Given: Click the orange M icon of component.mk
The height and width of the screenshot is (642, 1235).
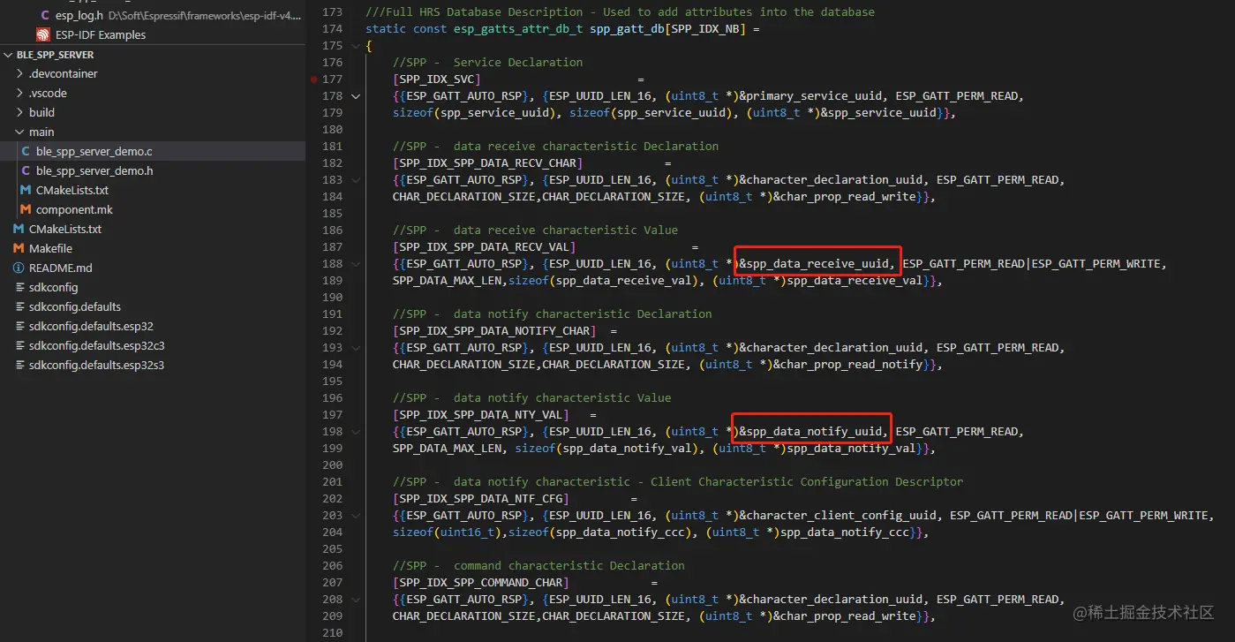Looking at the screenshot, I should [x=26, y=210].
